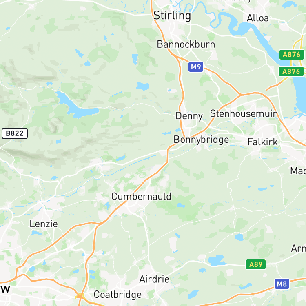Click the lower A876 road badge
306x306 pixels.
tap(291, 71)
